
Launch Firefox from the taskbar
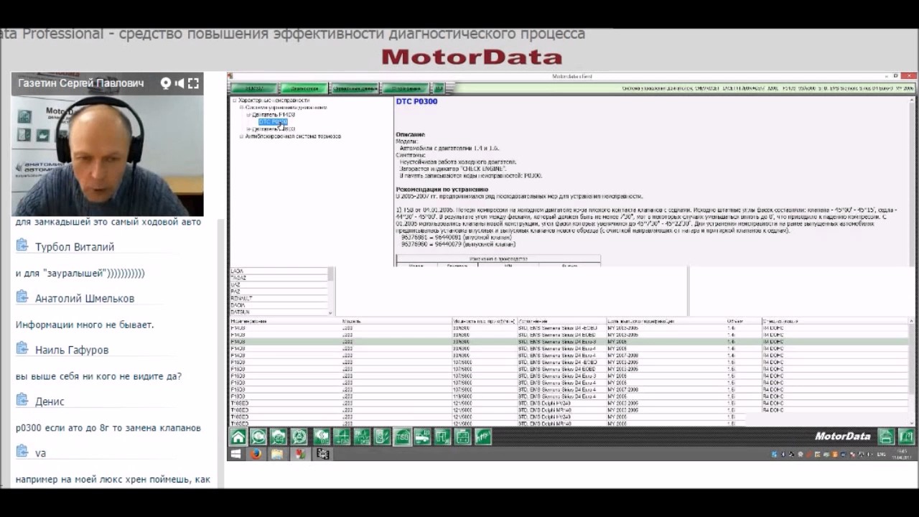point(256,454)
